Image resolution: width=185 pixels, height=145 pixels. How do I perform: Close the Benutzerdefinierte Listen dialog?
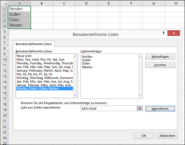pyautogui.click(x=174, y=33)
